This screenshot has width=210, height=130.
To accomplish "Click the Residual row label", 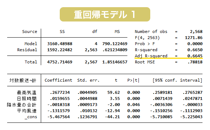I will (x=27, y=50).
